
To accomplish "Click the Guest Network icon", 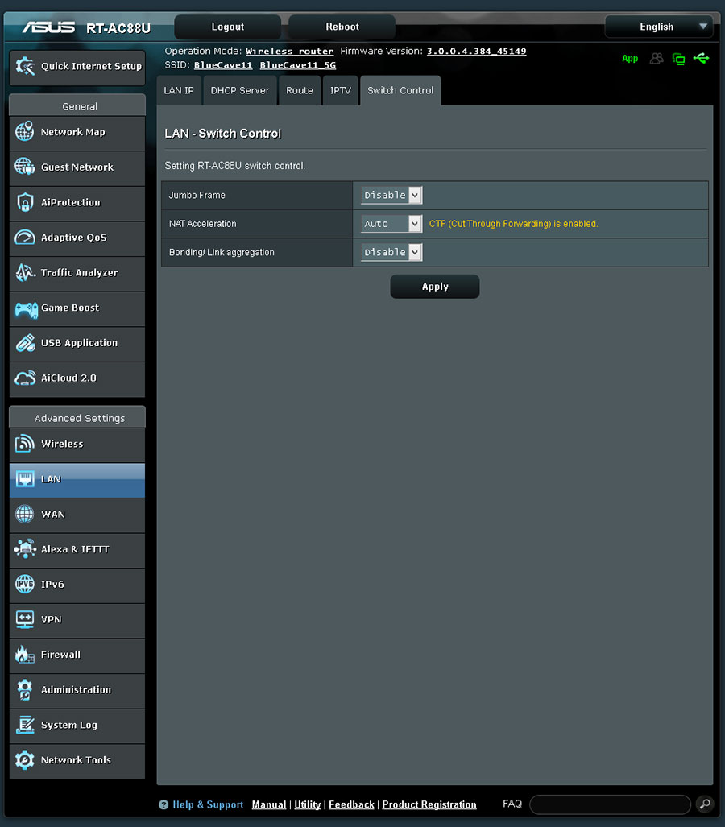I will [24, 167].
